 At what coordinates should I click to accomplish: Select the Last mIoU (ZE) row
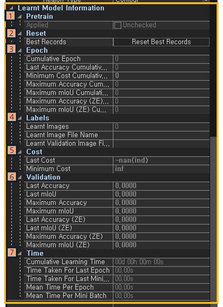coord(117,228)
